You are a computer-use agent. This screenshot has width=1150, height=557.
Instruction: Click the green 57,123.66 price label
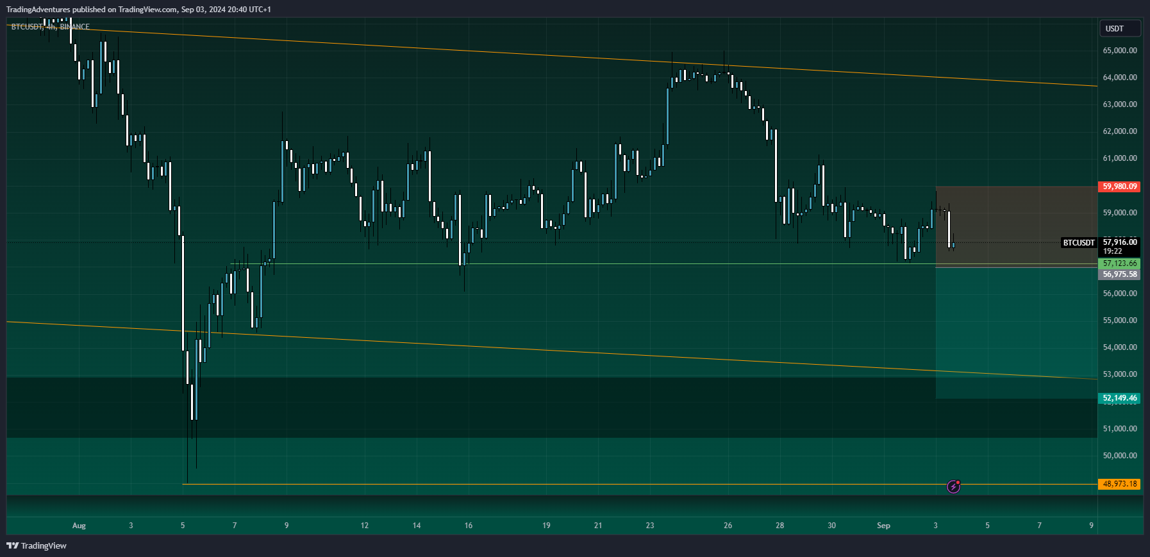tap(1120, 263)
